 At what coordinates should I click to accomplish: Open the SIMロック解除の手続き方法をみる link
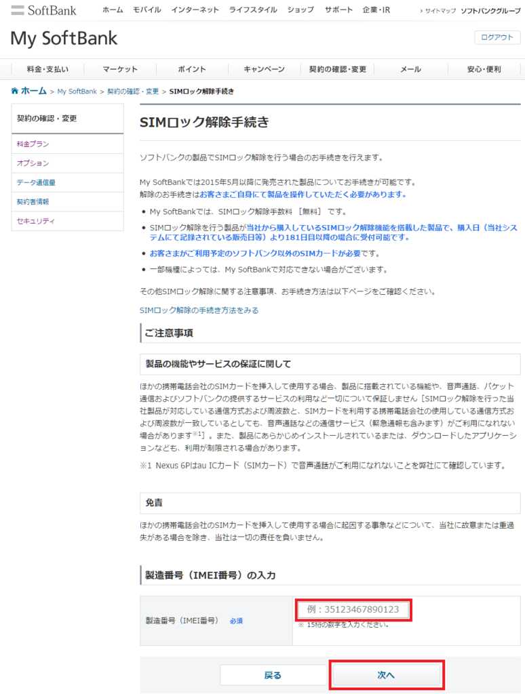(199, 310)
